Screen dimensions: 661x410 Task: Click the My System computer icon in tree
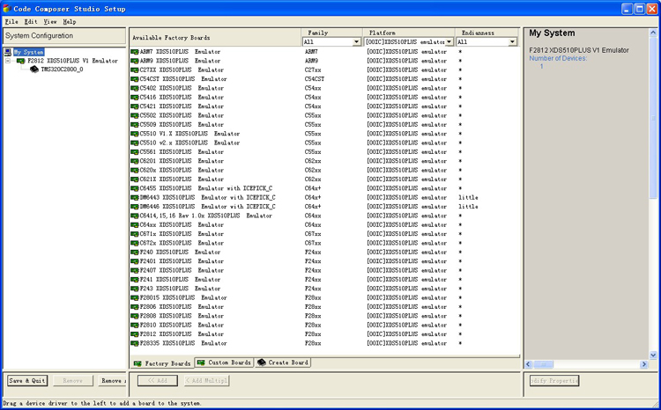coord(8,52)
